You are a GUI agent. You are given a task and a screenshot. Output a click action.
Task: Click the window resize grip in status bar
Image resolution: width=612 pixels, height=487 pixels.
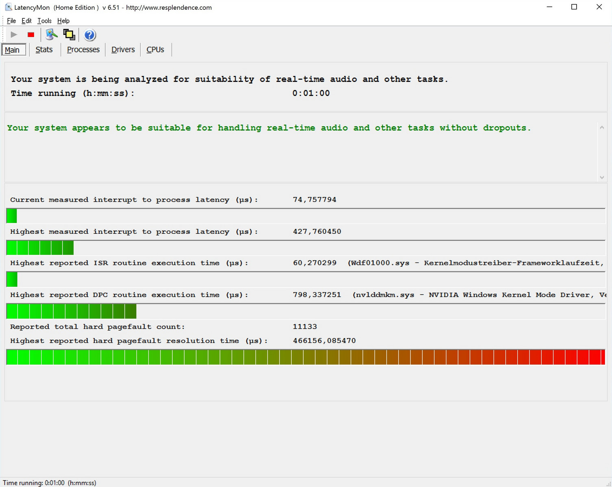click(608, 483)
